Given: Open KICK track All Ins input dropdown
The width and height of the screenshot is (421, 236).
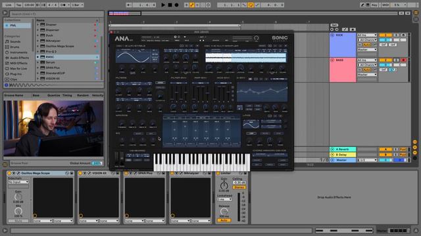Looking at the screenshot, I should point(367,35).
